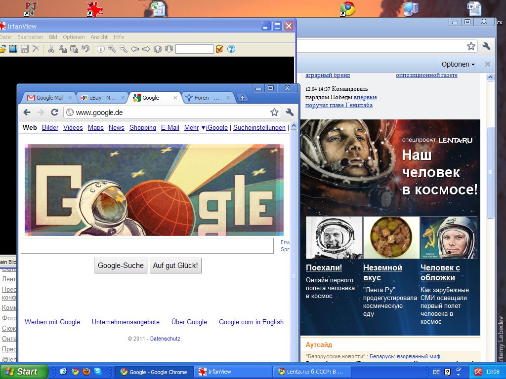The height and width of the screenshot is (379, 506).
Task: Open the Datei menu in IrfanView
Action: tap(5, 37)
